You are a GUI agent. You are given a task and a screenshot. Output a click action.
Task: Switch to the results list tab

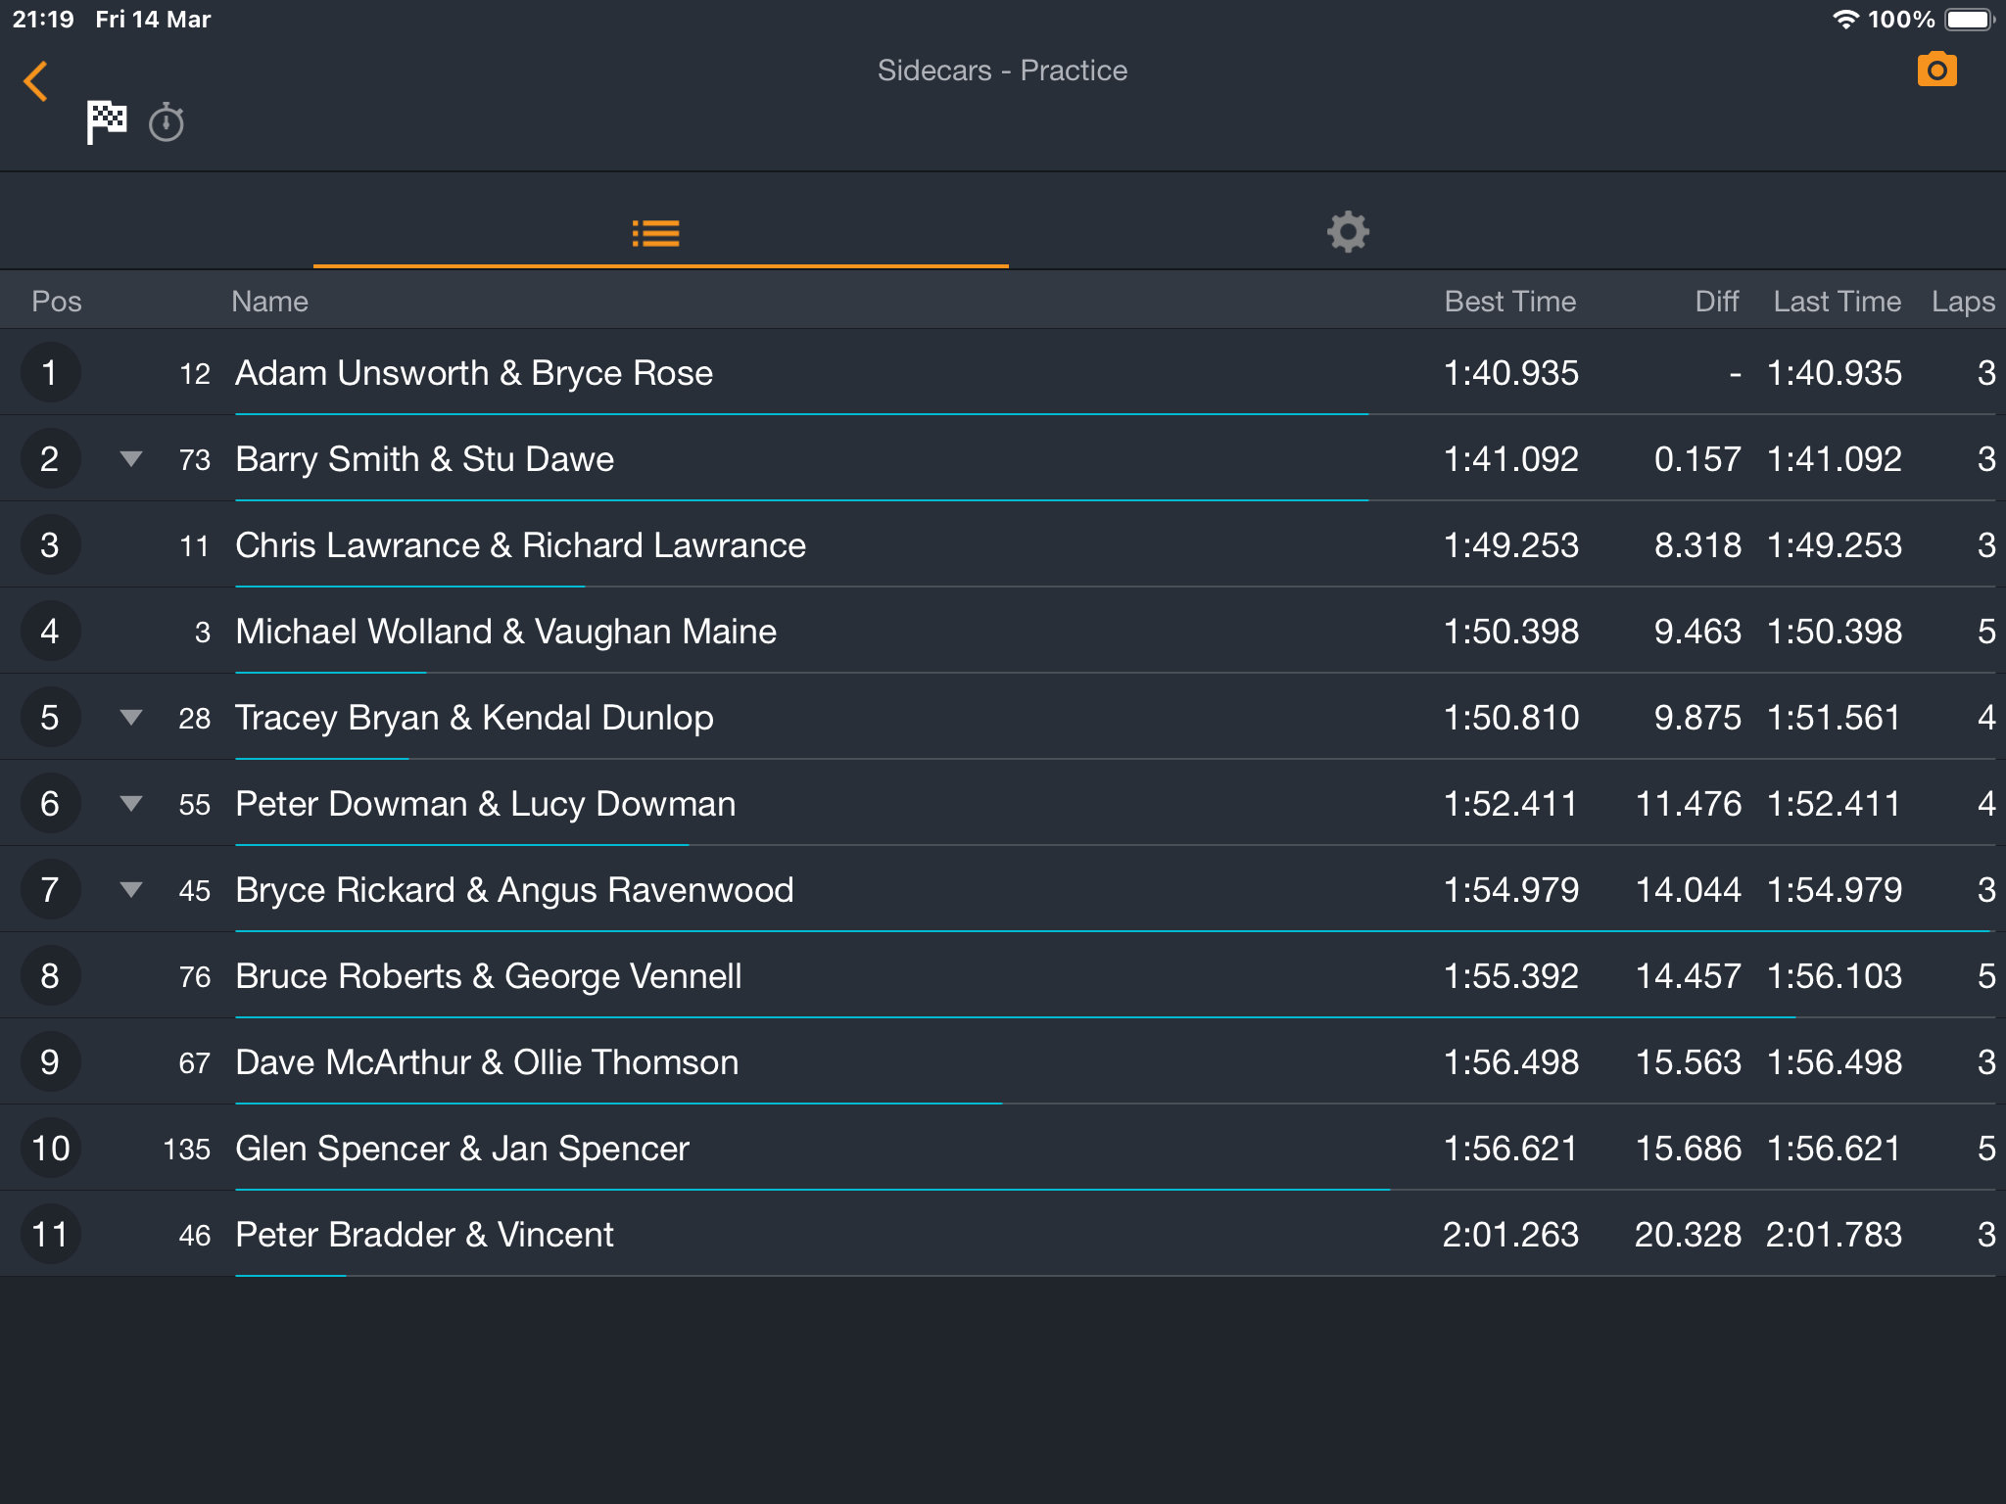tap(656, 233)
